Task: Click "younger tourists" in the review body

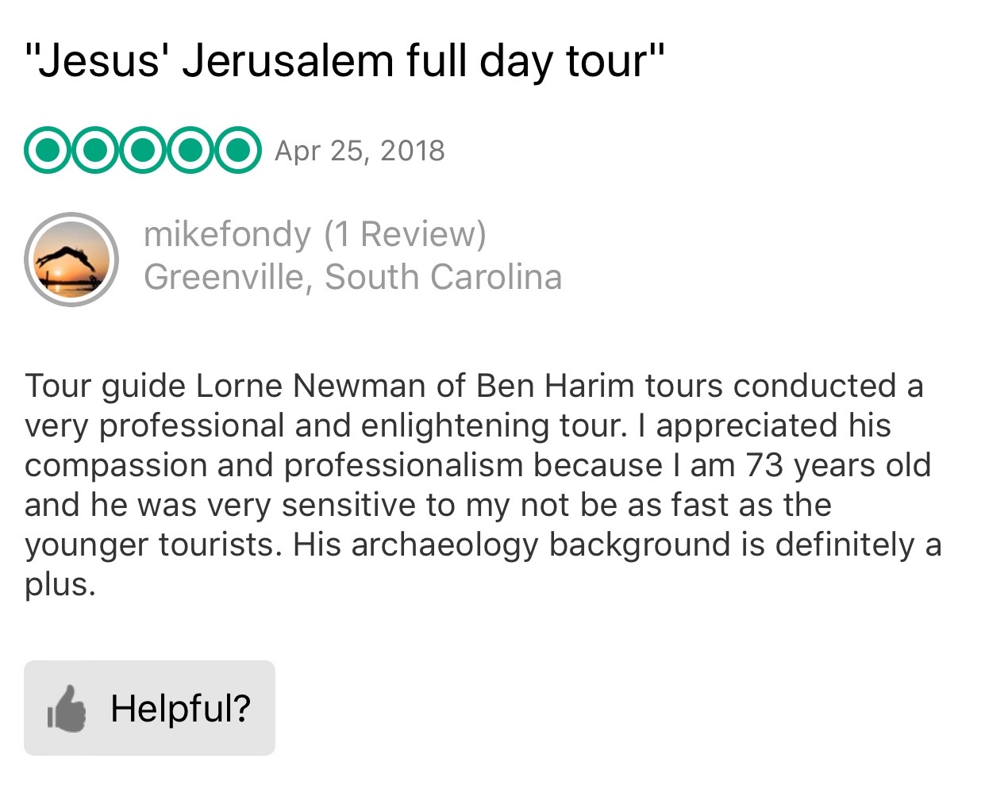Action: click(153, 545)
